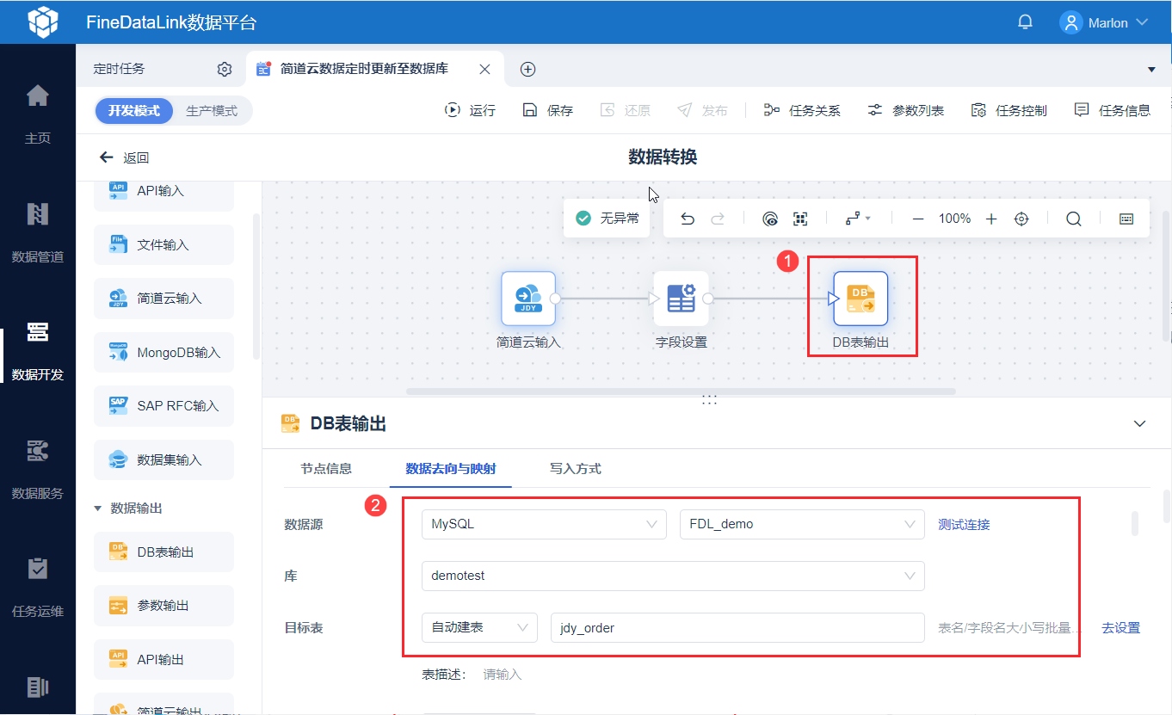View 任务信息
Viewport: 1172px width, 715px height.
(1112, 110)
